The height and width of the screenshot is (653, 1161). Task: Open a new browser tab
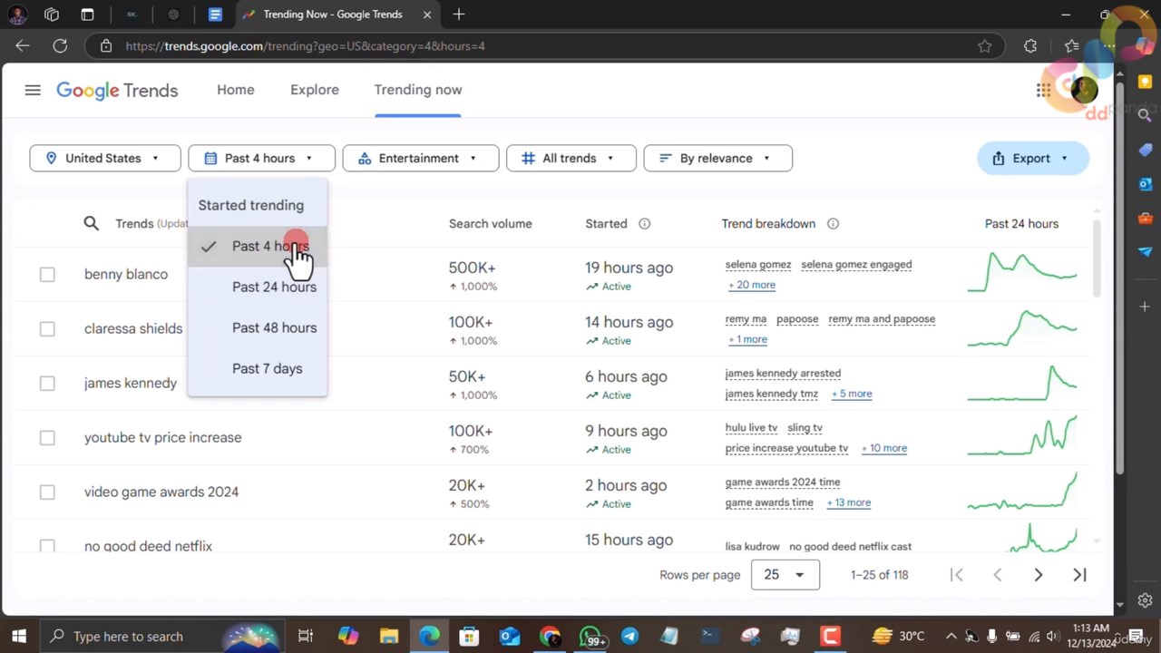click(459, 15)
